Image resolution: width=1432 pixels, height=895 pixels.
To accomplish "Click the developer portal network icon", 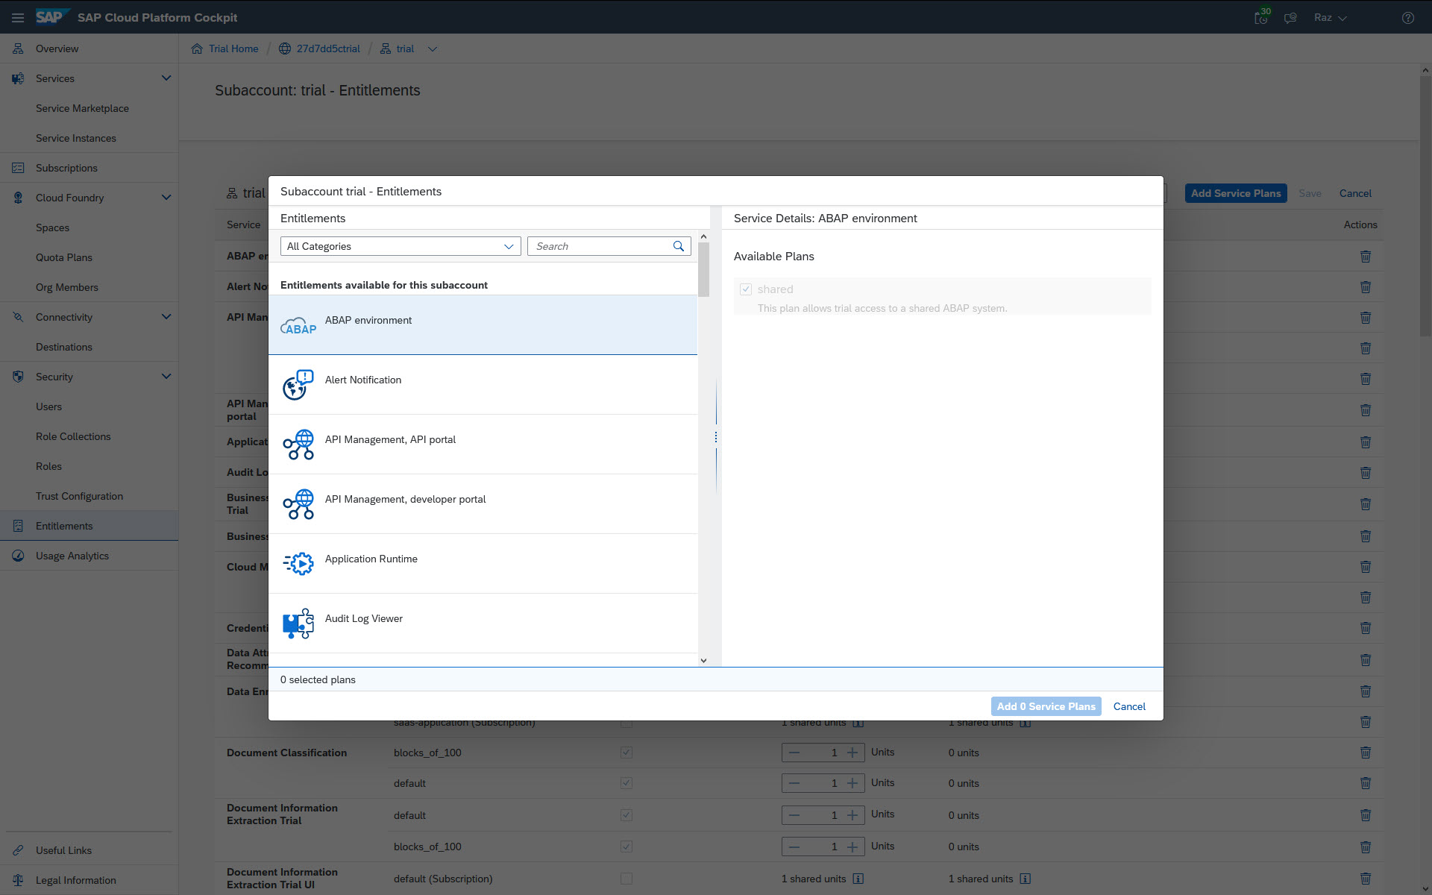I will coord(298,504).
